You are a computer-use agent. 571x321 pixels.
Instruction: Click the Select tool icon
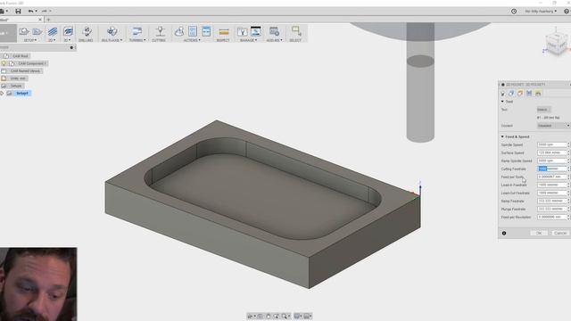point(296,32)
